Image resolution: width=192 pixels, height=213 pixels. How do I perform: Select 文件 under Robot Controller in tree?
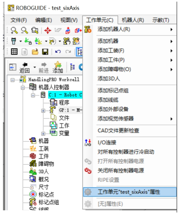[x=64, y=118]
